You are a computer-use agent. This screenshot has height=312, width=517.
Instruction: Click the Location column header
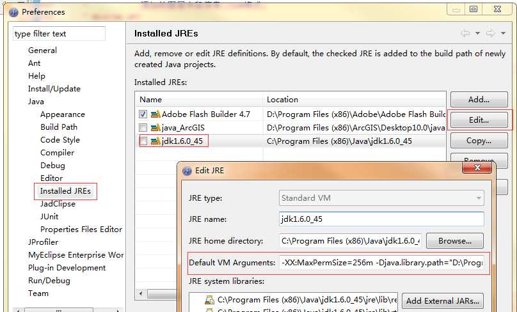[x=354, y=100]
